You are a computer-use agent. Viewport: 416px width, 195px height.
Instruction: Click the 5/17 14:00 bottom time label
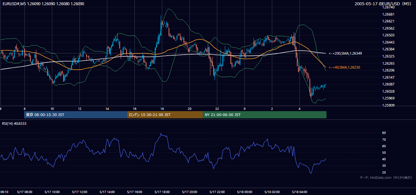[x=107, y=192]
